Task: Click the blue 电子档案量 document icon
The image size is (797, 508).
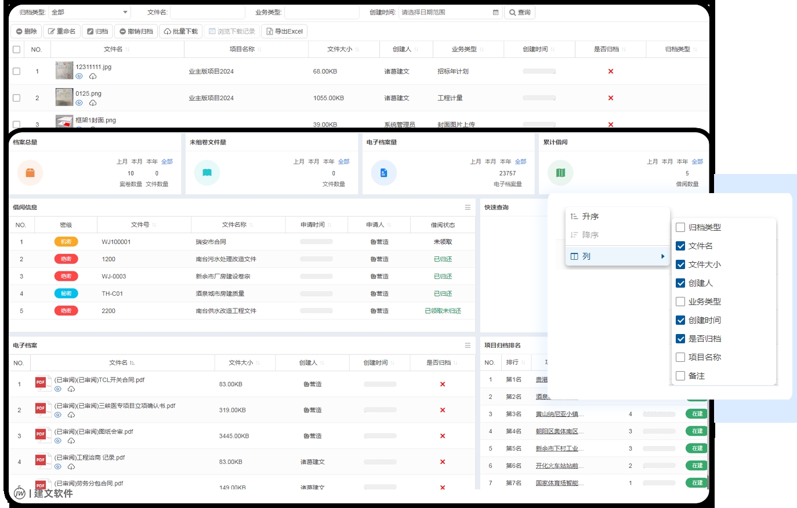Action: [x=383, y=173]
